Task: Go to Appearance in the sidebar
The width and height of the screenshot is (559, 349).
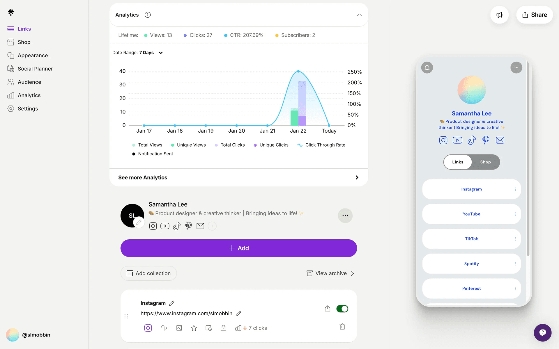Action: (33, 55)
